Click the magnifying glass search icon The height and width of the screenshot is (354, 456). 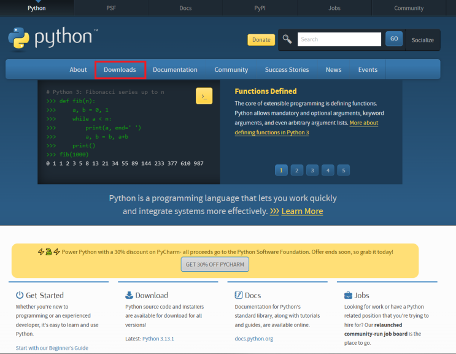(x=287, y=39)
